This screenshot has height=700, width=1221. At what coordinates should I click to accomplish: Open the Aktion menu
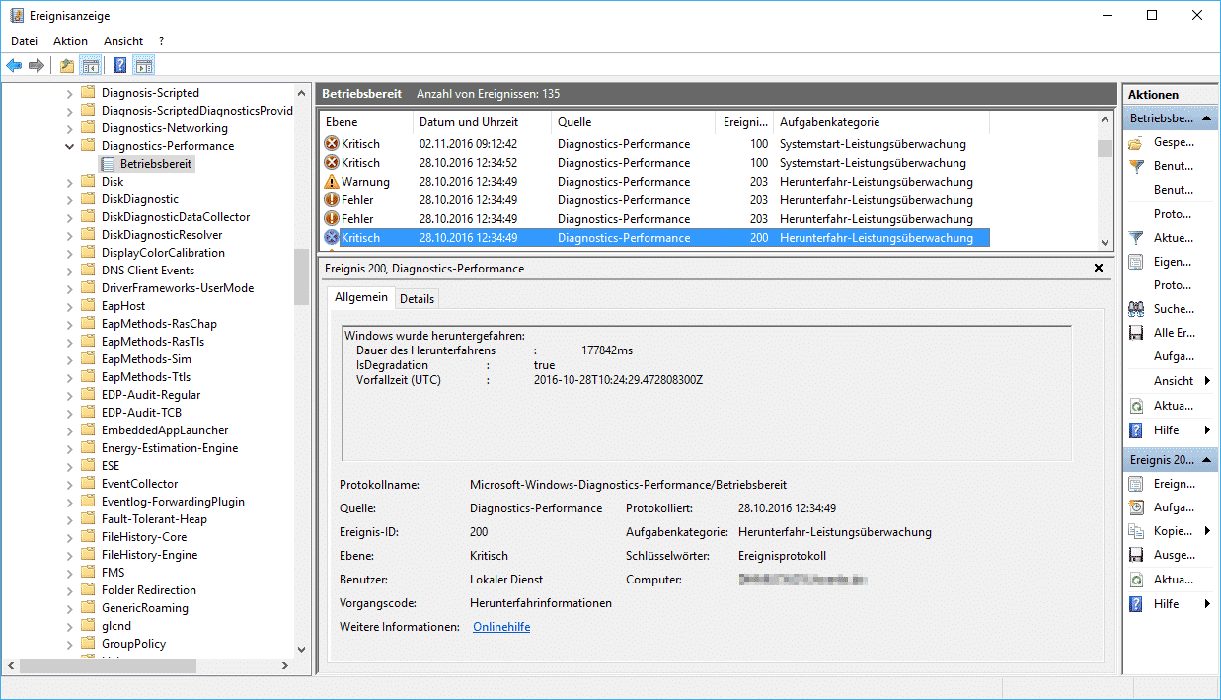coord(70,41)
